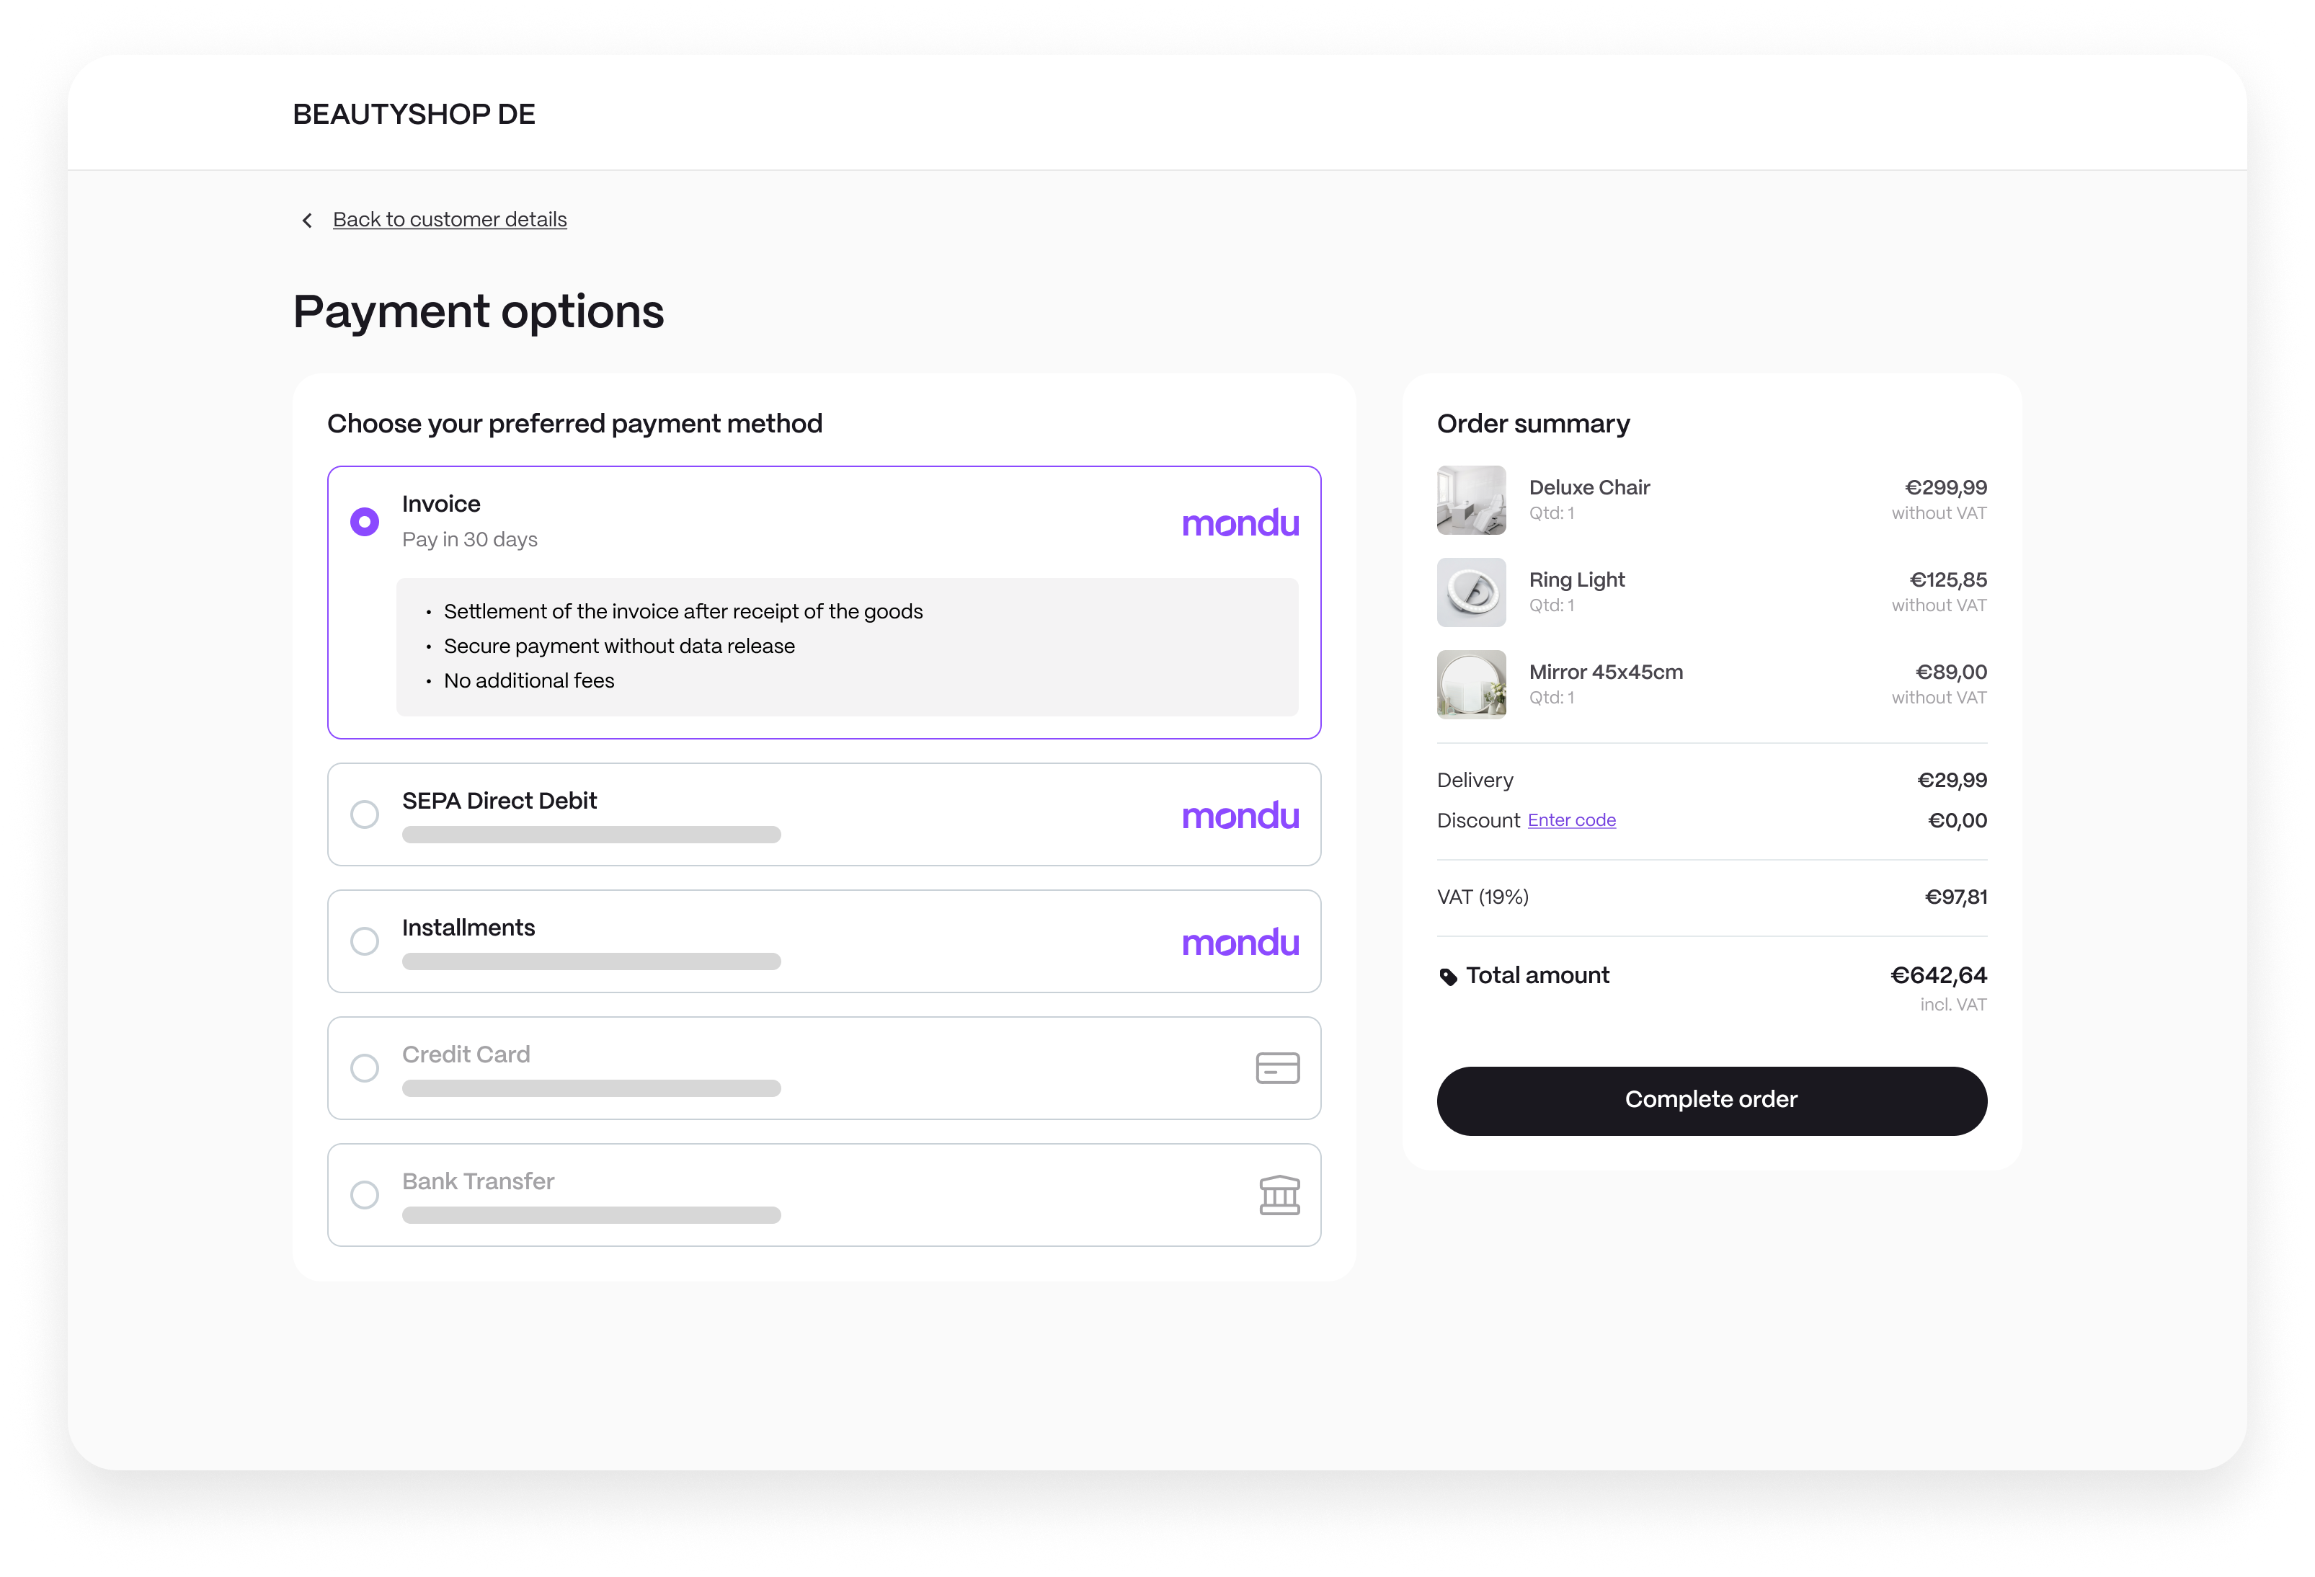Click the Bank Transfer option label
2315x1577 pixels.
478,1181
